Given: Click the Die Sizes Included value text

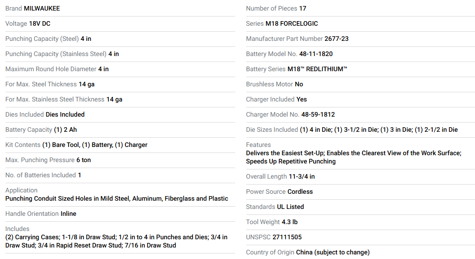Looking at the screenshot, I should 379,129.
